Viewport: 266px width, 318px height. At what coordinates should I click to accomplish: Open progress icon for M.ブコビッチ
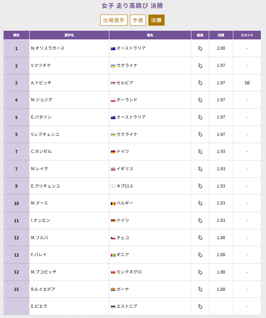coord(200,272)
